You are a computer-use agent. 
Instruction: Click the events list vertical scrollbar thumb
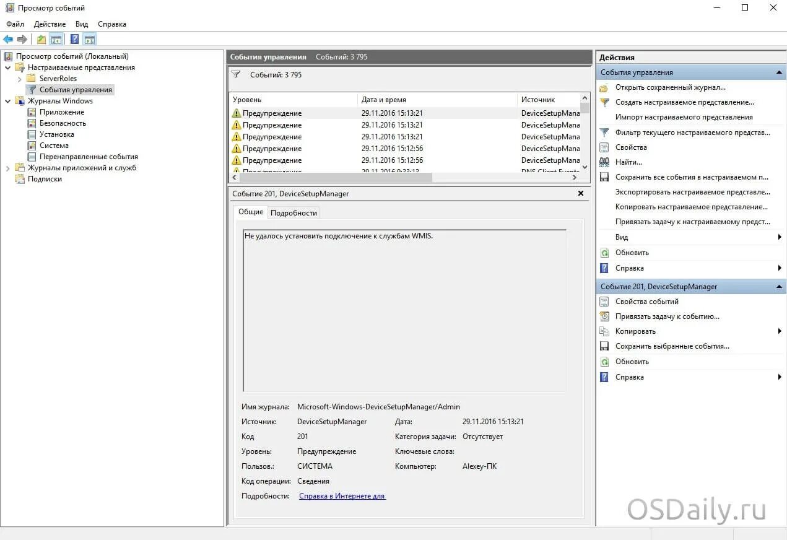pyautogui.click(x=585, y=109)
